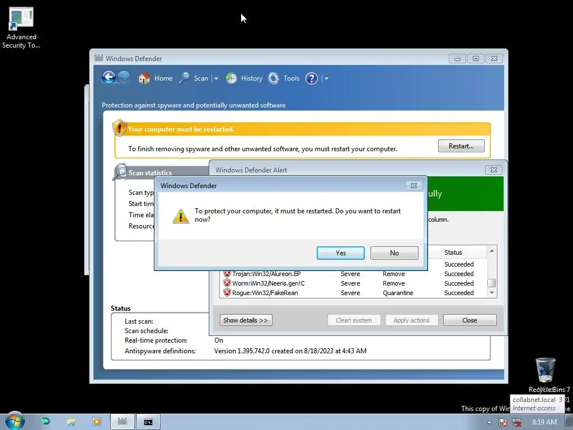Click the blue Help question mark icon
Viewport: 573px width, 430px height.
(x=311, y=78)
